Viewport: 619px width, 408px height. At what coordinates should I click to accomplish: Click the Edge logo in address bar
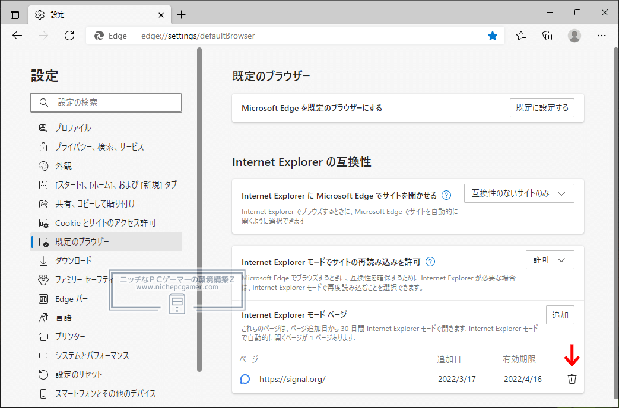tap(99, 36)
